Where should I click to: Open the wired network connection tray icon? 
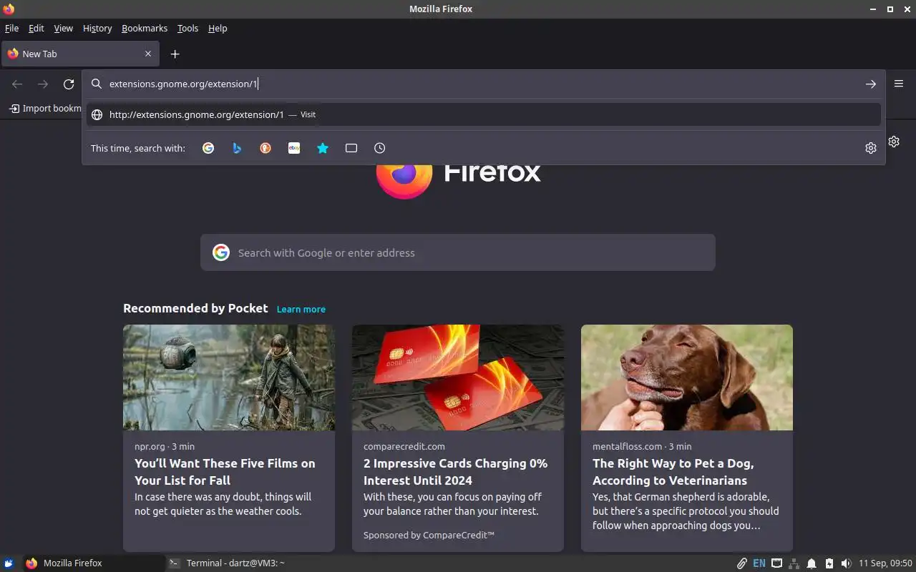point(794,563)
